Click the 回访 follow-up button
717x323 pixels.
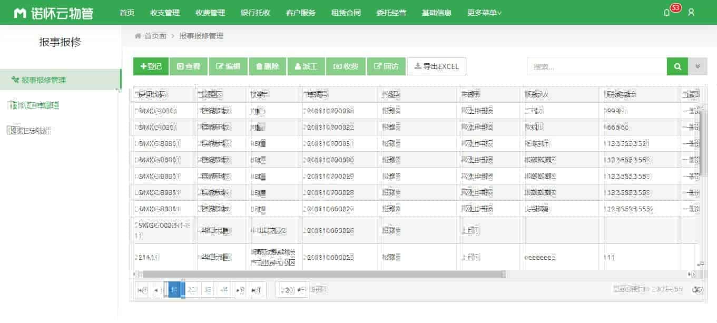tap(386, 66)
